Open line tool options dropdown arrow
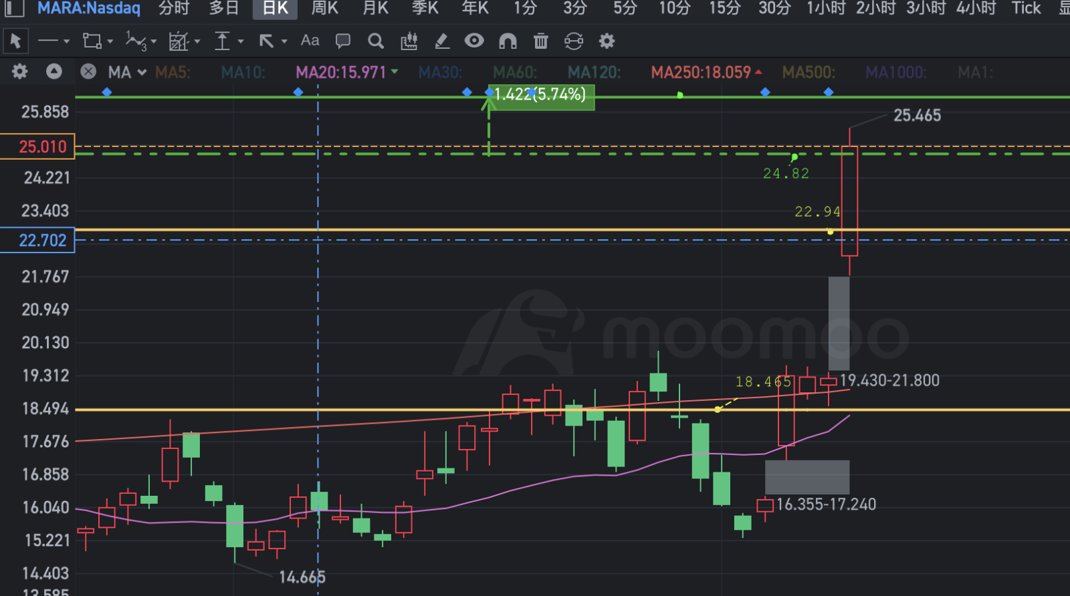1070x596 pixels. coord(66,41)
